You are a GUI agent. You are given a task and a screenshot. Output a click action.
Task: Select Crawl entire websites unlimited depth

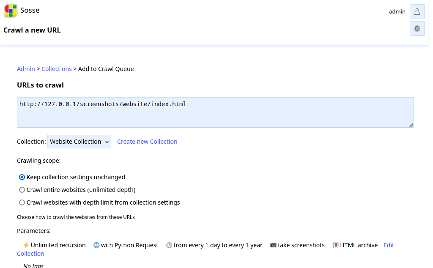[x=22, y=190]
